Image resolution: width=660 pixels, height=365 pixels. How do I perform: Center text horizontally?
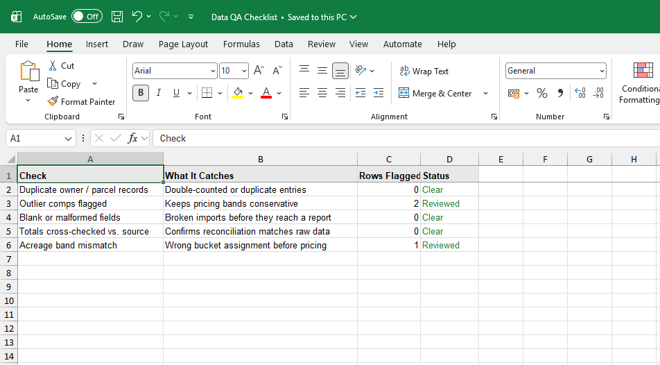click(x=322, y=93)
